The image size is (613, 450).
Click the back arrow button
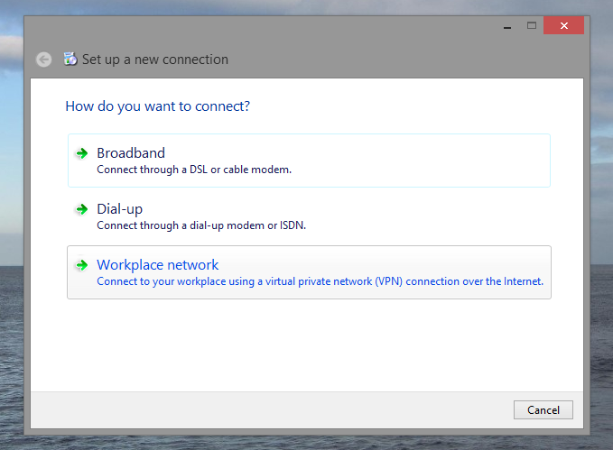click(43, 60)
